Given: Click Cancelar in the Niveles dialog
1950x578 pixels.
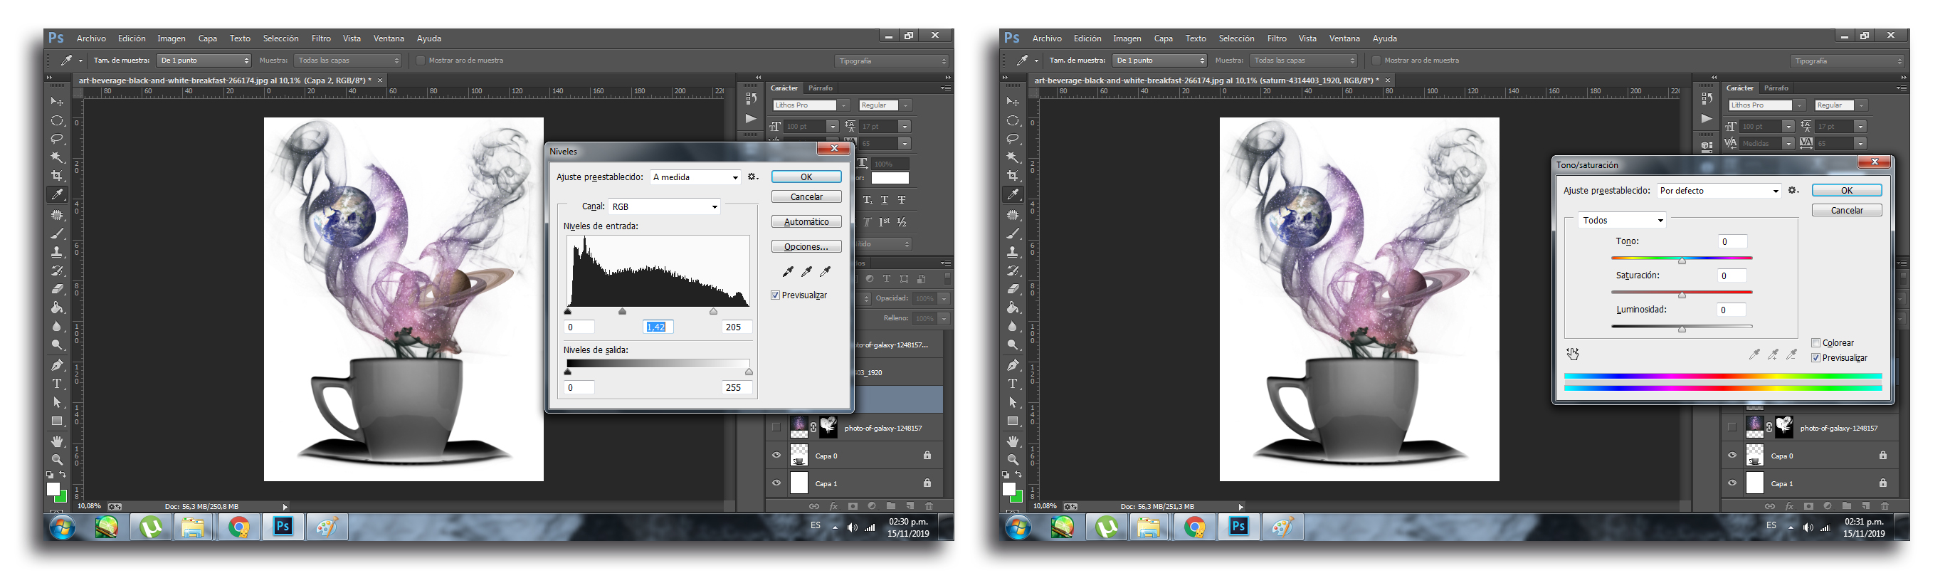Looking at the screenshot, I should [x=806, y=197].
